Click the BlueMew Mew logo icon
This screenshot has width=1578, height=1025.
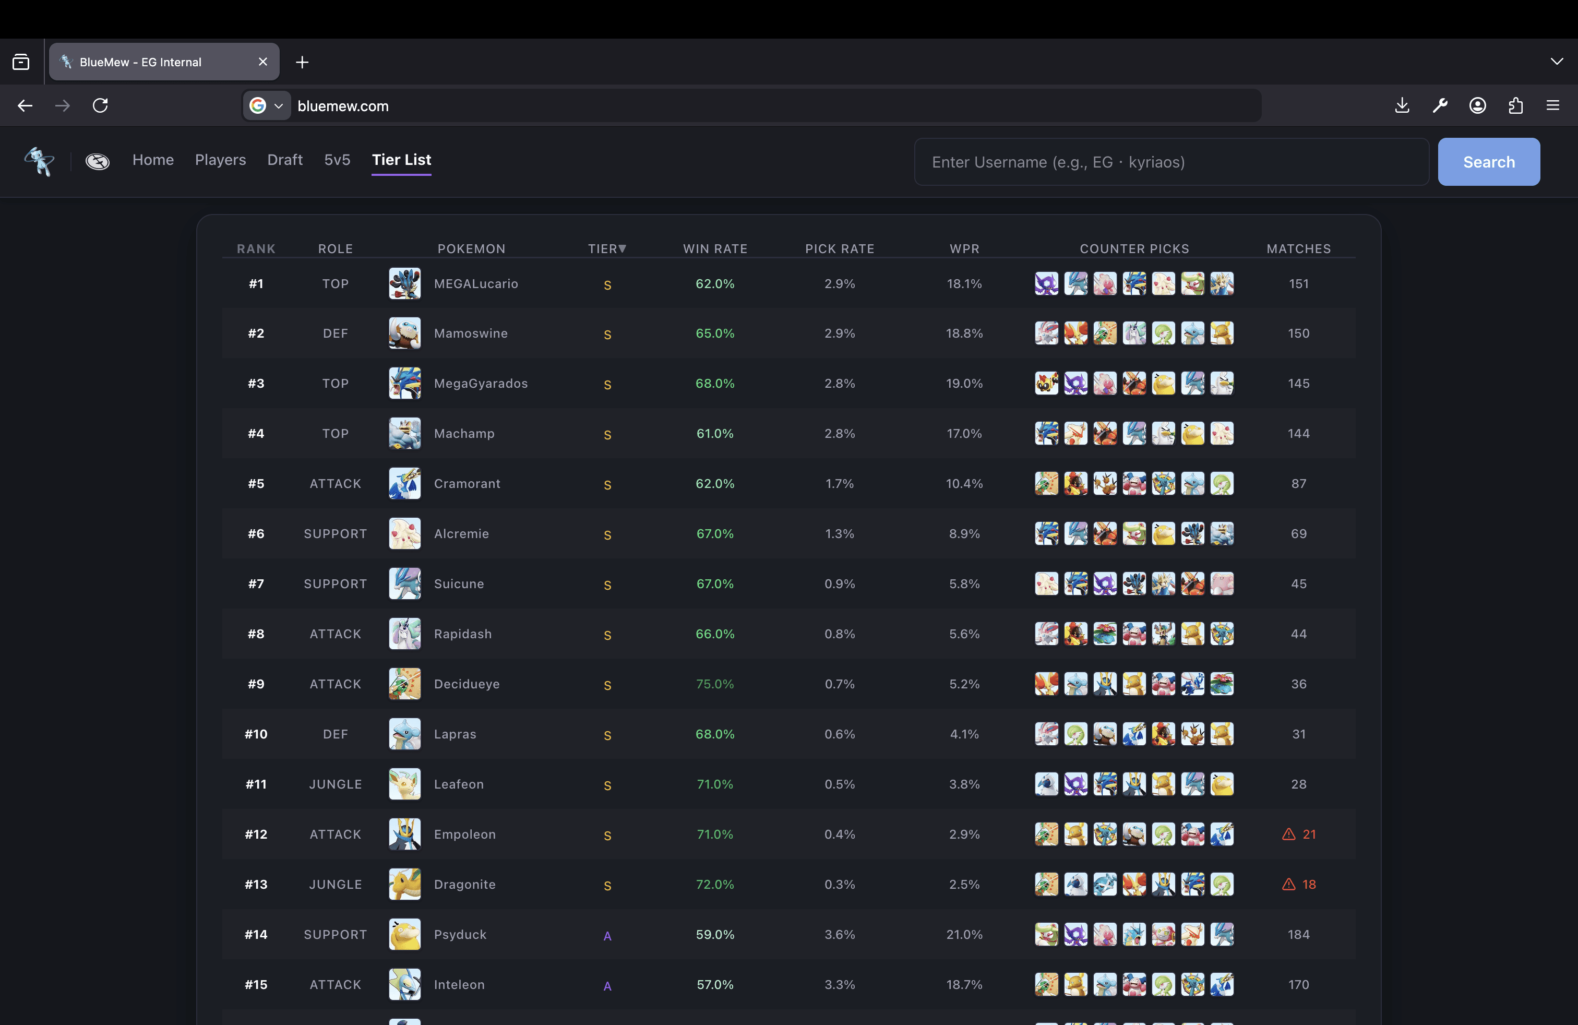pos(39,161)
